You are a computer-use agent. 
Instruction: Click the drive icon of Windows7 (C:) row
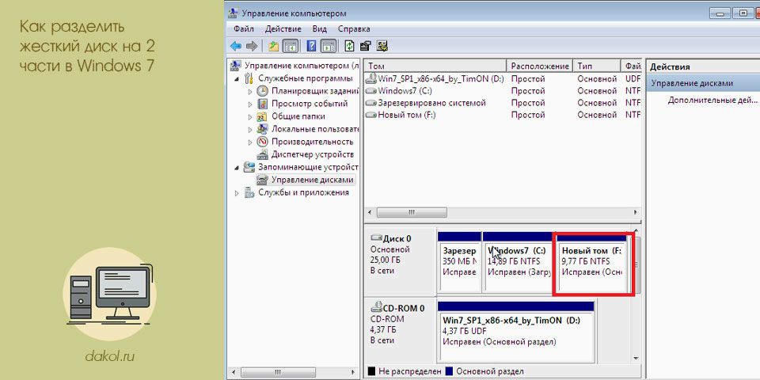tap(370, 90)
